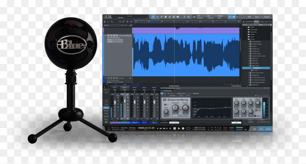The image size is (306, 164).
Task: Open the Adaptive snap dropdown
Action: 222,16
